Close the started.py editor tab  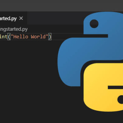pos(21,18)
